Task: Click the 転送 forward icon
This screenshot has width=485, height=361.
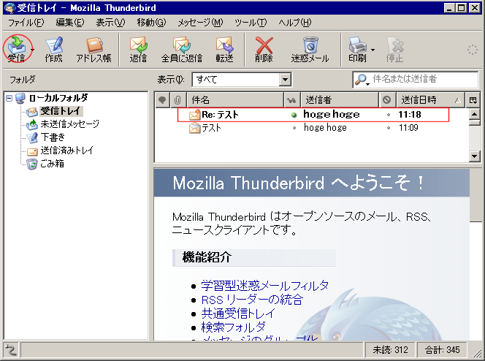Action: point(224,45)
